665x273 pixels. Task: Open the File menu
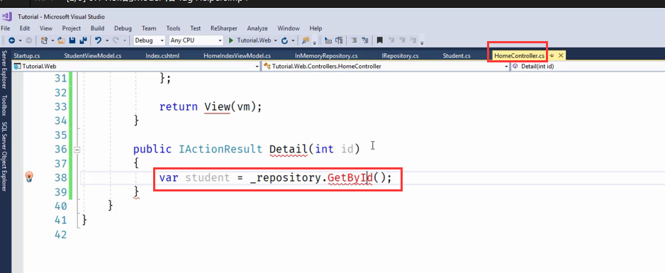pyautogui.click(x=6, y=28)
